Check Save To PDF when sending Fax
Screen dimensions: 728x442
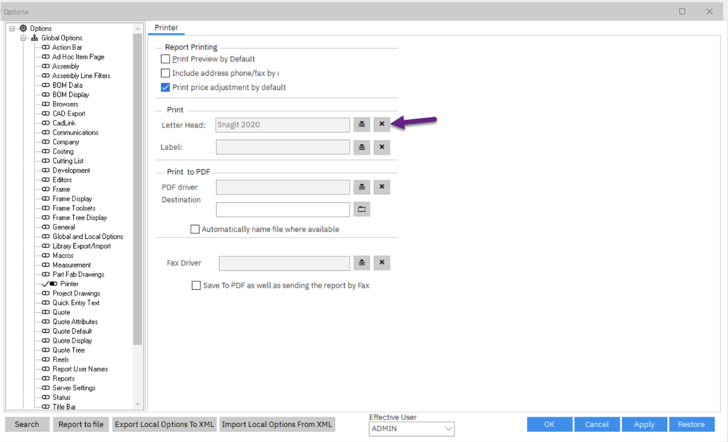[196, 286]
